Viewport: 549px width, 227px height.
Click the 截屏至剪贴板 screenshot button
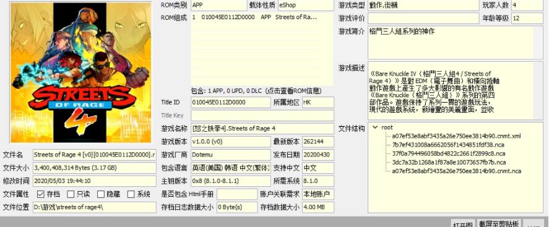499,223
